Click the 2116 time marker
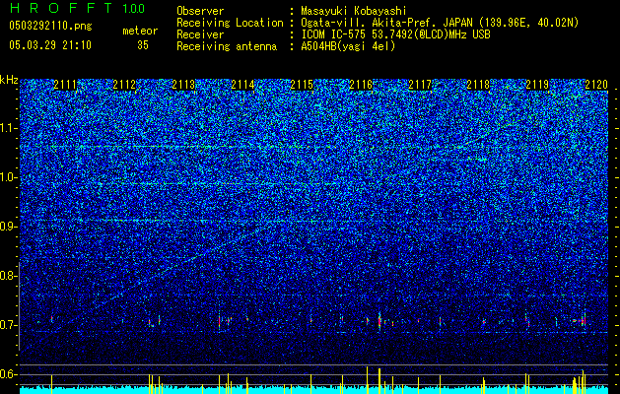The width and height of the screenshot is (620, 394). (361, 85)
